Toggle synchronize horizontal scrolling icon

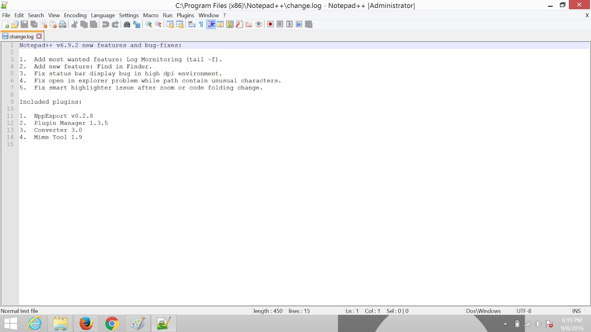(180, 24)
